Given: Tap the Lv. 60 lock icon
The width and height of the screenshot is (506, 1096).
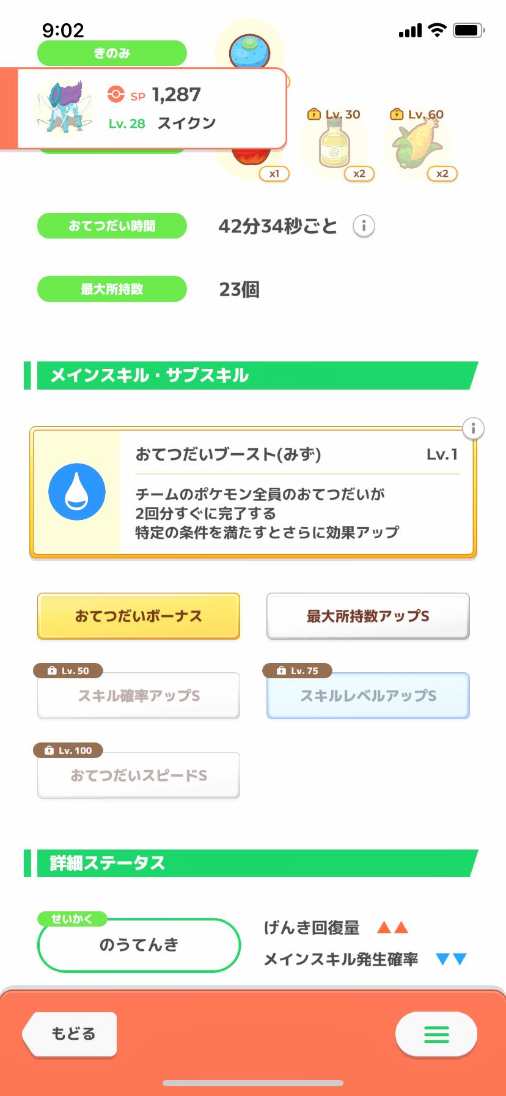Looking at the screenshot, I should (397, 114).
